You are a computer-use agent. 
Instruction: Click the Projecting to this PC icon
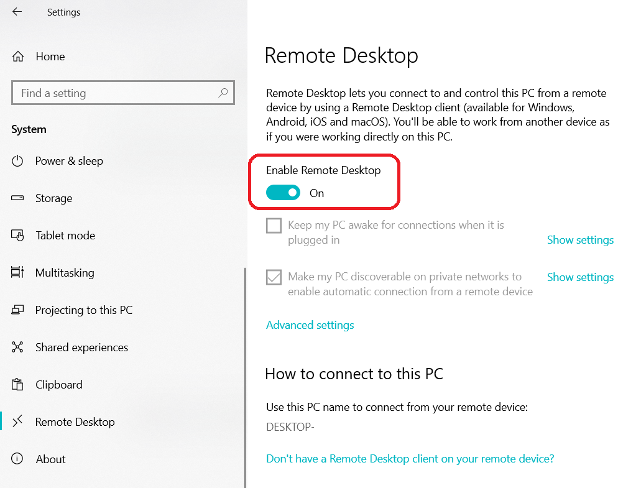coord(17,310)
